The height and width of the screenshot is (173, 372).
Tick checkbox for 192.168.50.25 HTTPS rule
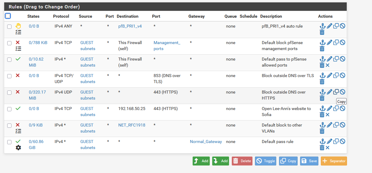[x=9, y=109]
